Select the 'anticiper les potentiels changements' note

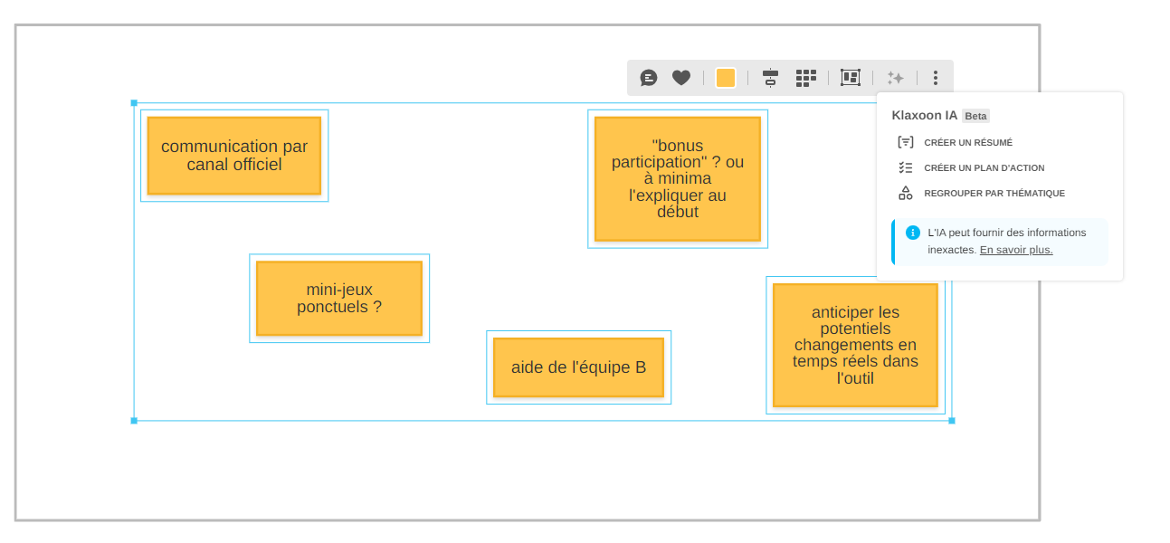click(x=855, y=345)
